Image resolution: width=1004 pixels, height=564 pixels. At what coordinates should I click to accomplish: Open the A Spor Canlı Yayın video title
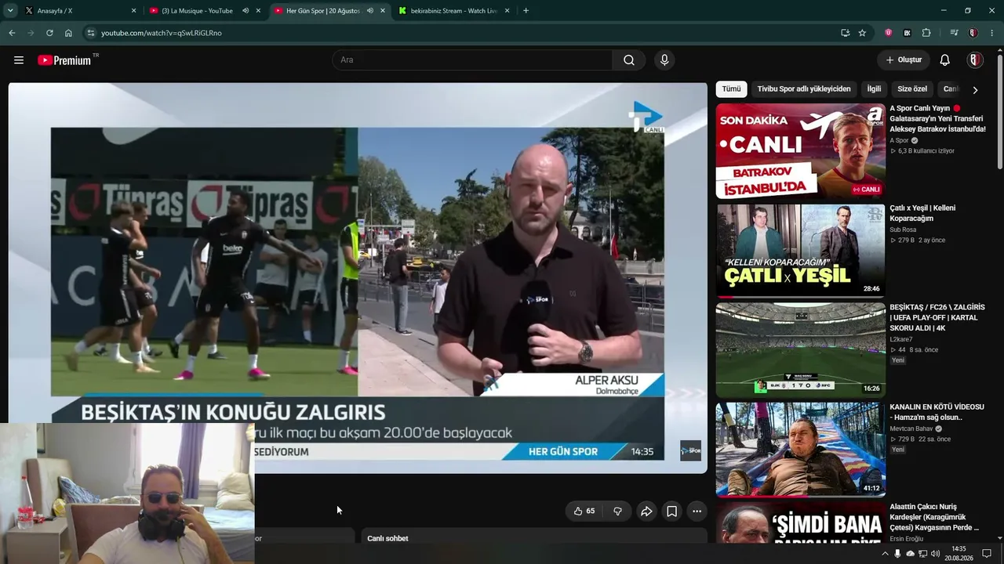coord(937,118)
